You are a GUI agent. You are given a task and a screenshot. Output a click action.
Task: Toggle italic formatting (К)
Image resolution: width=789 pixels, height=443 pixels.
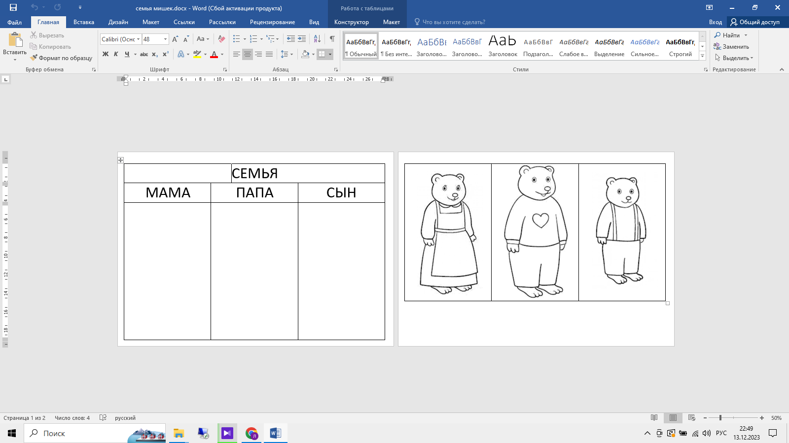click(116, 54)
